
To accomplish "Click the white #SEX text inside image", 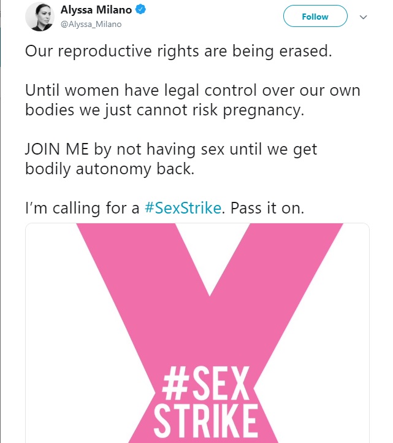I will (x=205, y=383).
